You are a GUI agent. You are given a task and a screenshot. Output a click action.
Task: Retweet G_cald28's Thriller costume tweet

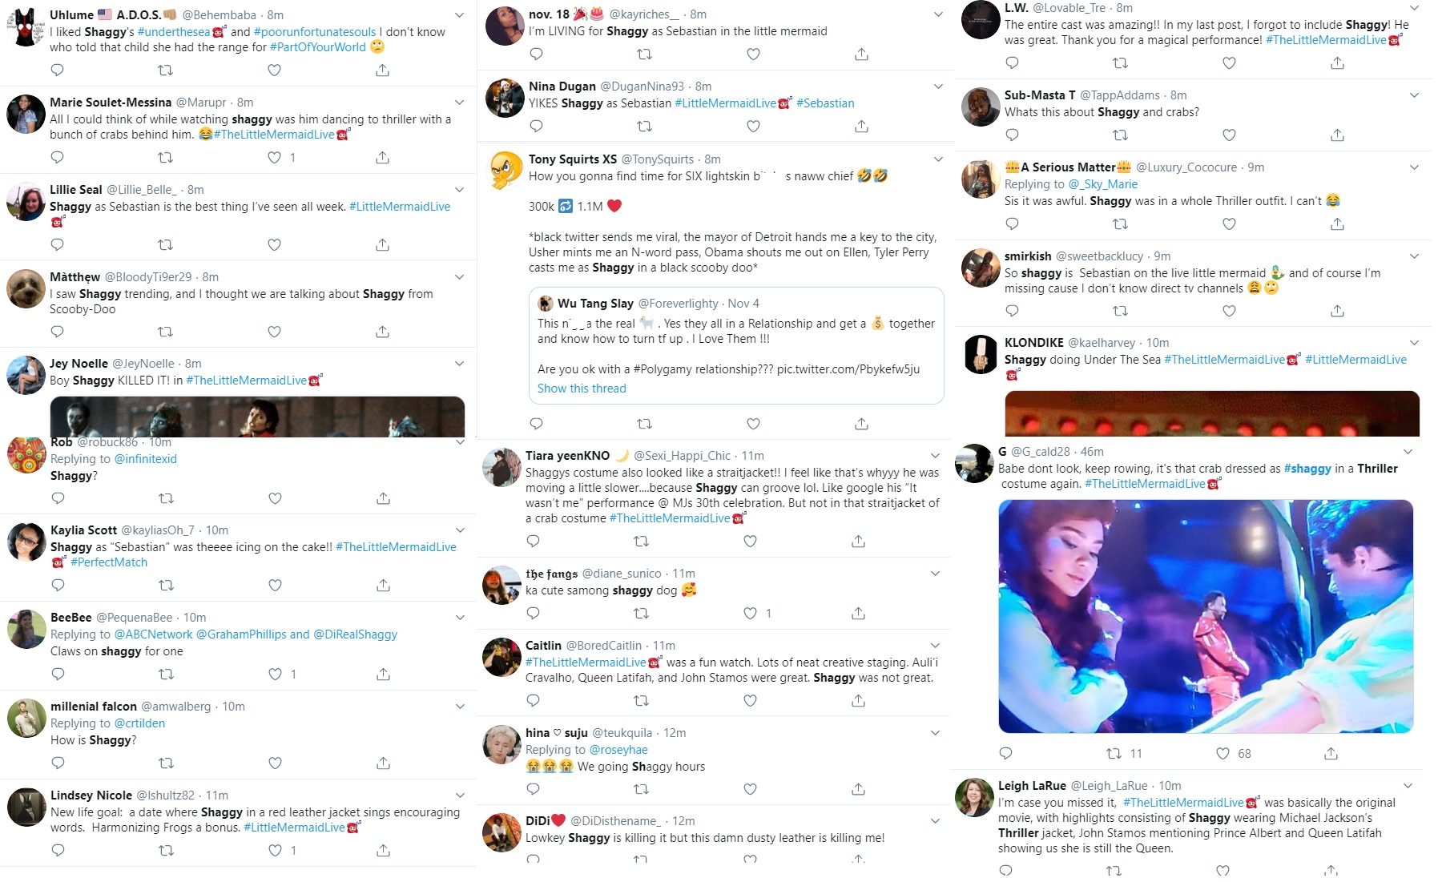tap(1114, 753)
